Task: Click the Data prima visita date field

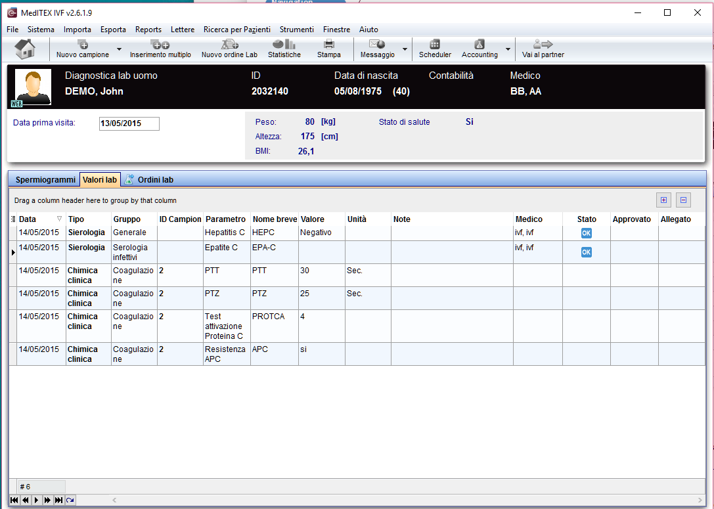Action: click(x=129, y=123)
